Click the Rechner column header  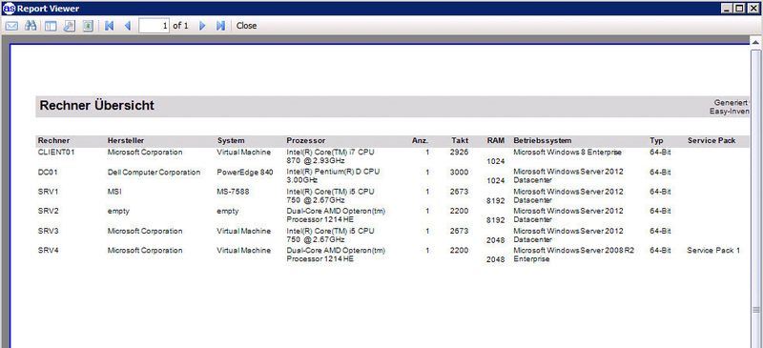point(53,141)
